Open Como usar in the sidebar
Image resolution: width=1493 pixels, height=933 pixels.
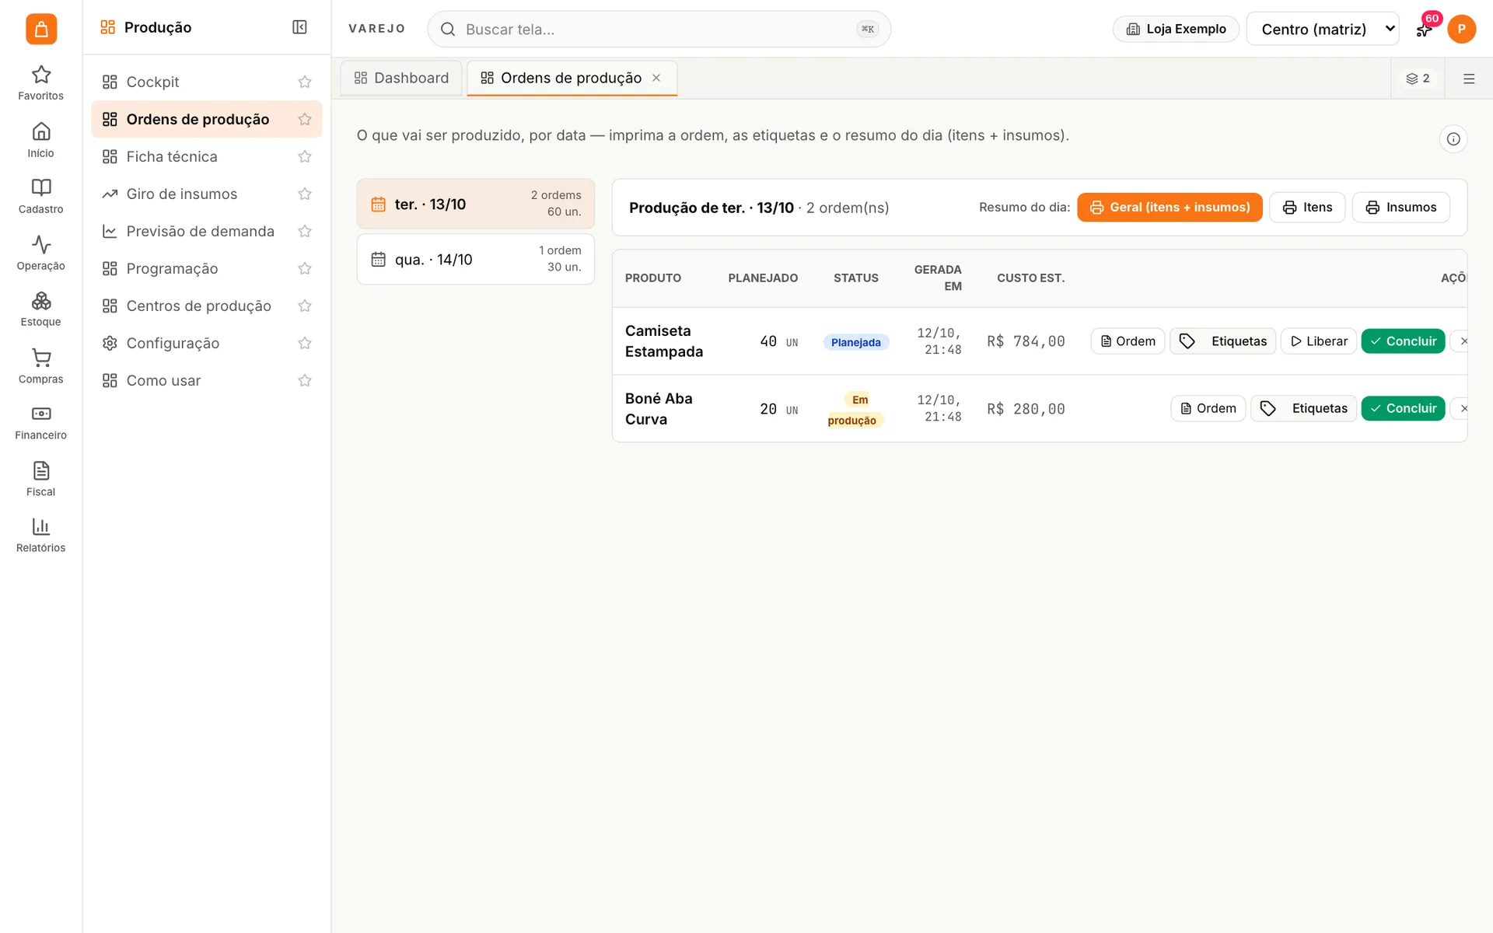(x=206, y=380)
